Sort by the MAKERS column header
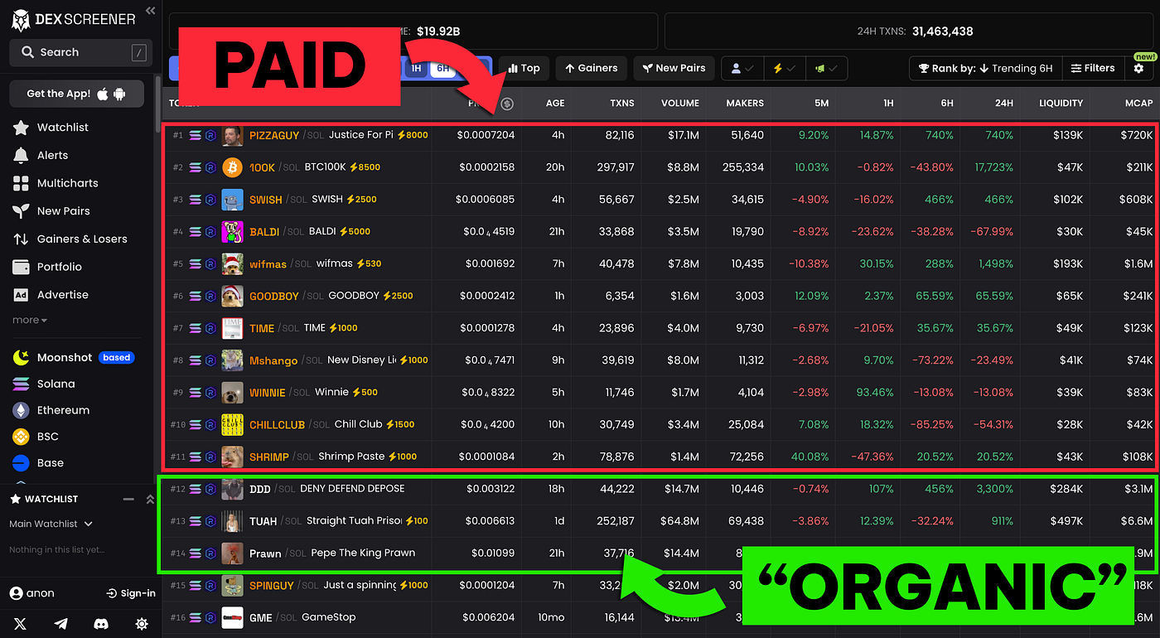The image size is (1160, 638). (x=745, y=104)
